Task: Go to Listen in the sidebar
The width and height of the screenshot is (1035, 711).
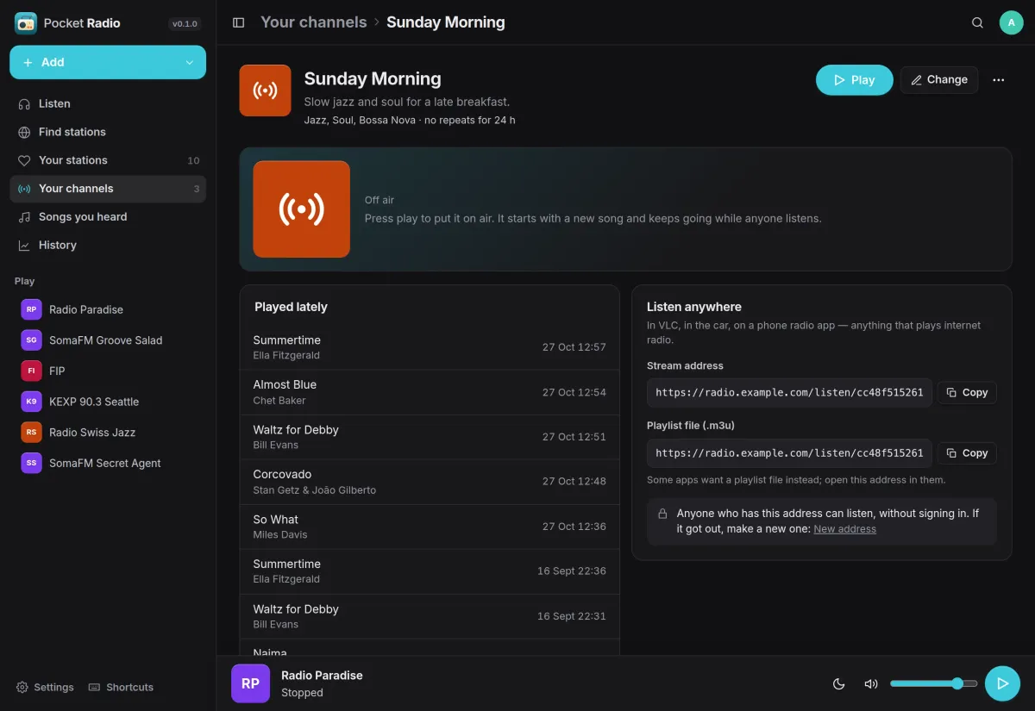Action: click(x=108, y=103)
